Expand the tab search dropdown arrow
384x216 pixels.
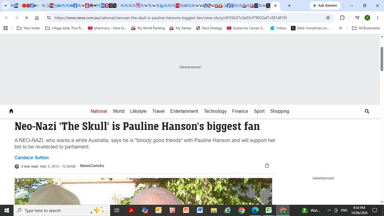point(5,6)
